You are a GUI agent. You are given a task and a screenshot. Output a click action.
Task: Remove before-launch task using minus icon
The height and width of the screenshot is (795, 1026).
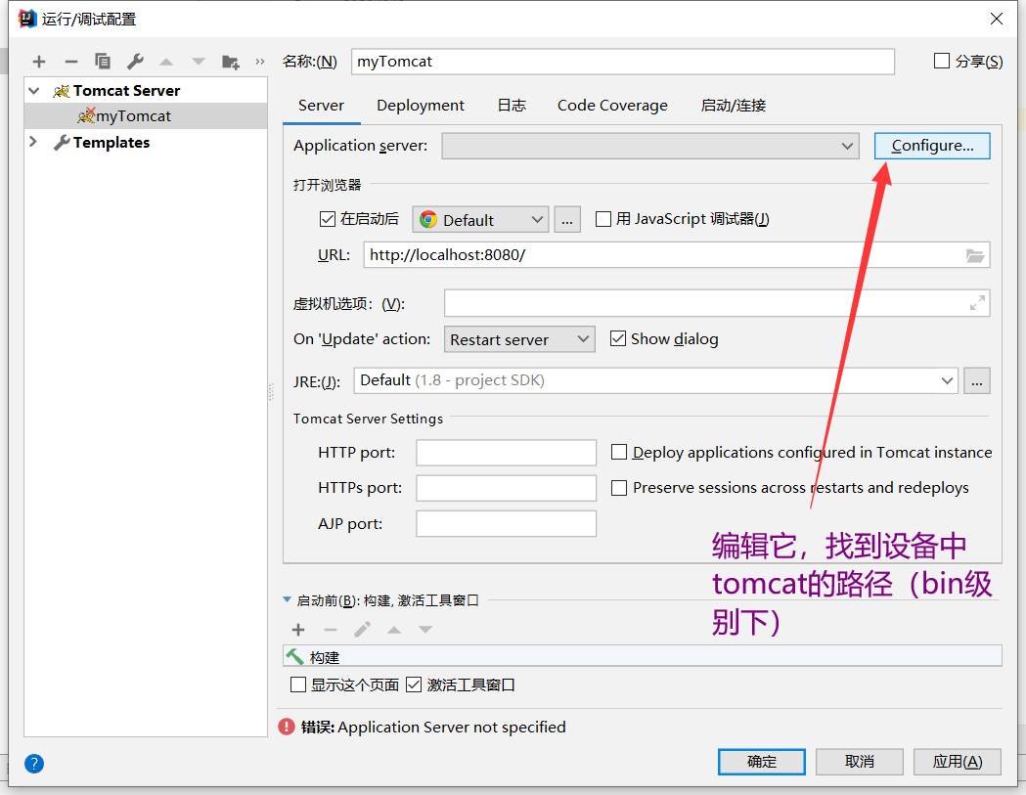tap(331, 630)
